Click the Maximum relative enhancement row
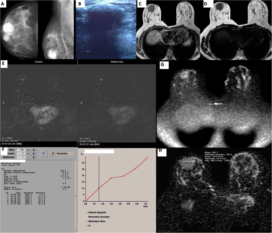Screen dimensions: 272x233 [36, 173]
